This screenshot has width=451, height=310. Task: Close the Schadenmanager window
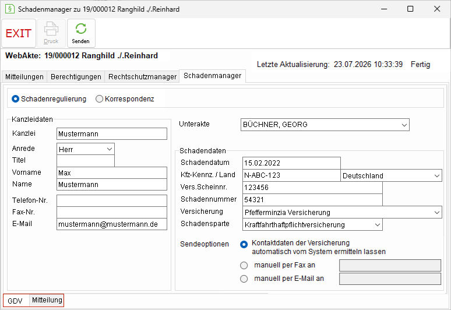[437, 9]
